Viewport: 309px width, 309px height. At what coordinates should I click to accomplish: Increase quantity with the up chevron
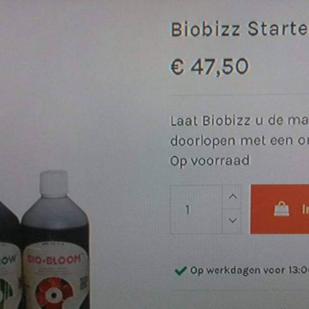[x=233, y=197]
